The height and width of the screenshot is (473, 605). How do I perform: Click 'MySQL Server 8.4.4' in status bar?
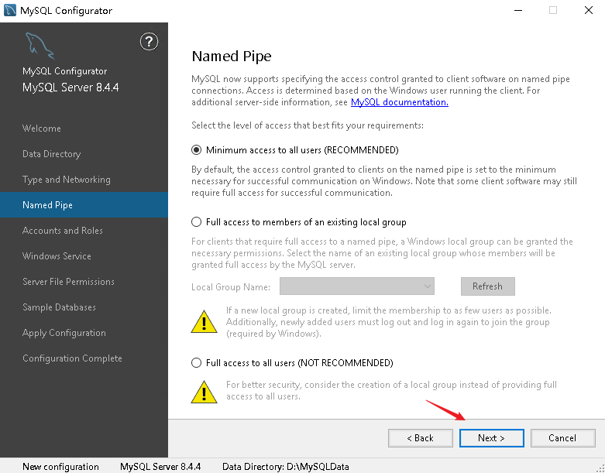pyautogui.click(x=160, y=467)
